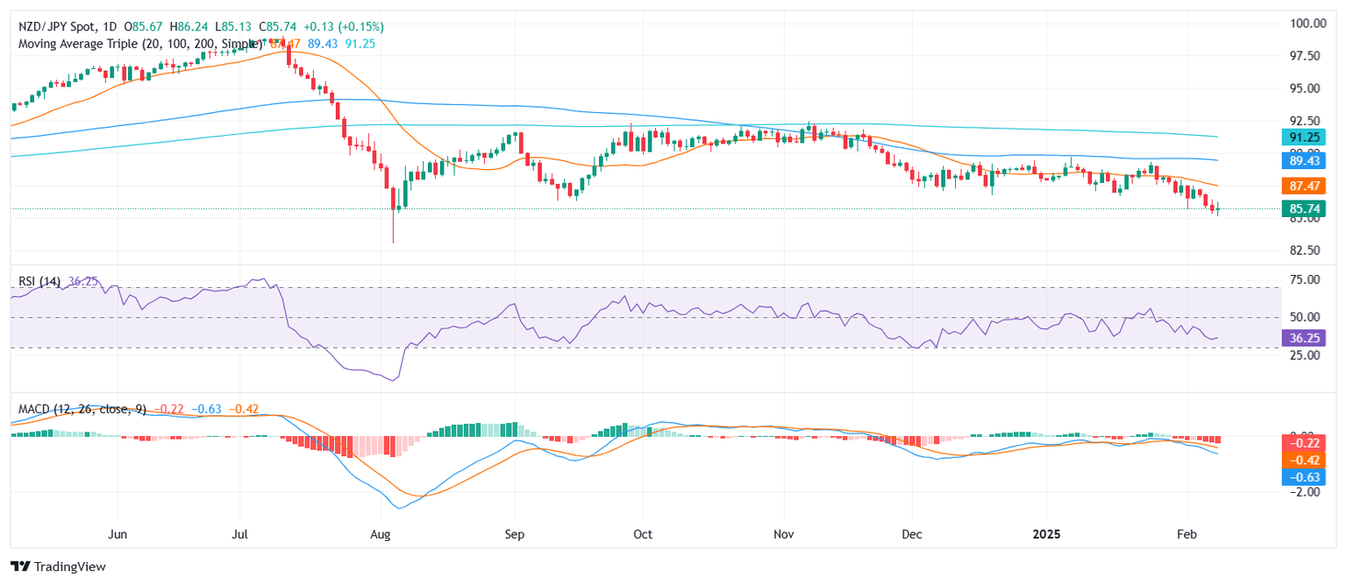The width and height of the screenshot is (1347, 584).
Task: Click the green 85.74 current price tag
Action: 1303,208
